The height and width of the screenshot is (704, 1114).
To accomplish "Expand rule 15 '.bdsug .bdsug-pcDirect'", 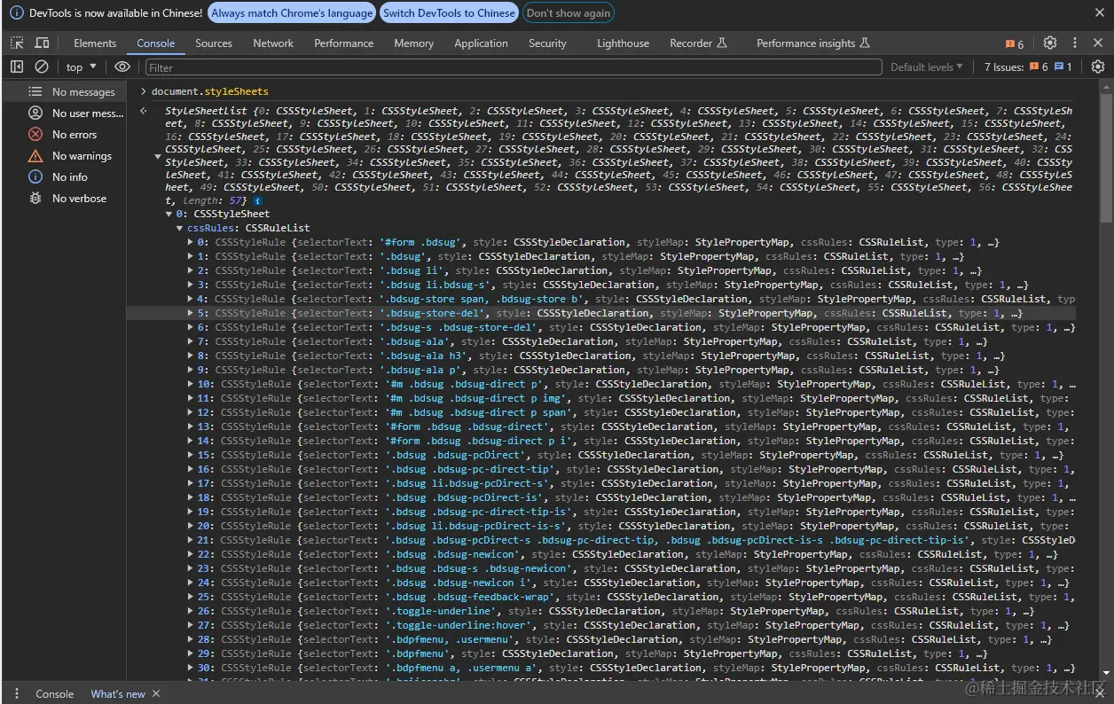I will (x=191, y=455).
